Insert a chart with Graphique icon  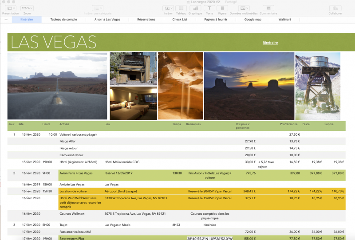(195, 8)
